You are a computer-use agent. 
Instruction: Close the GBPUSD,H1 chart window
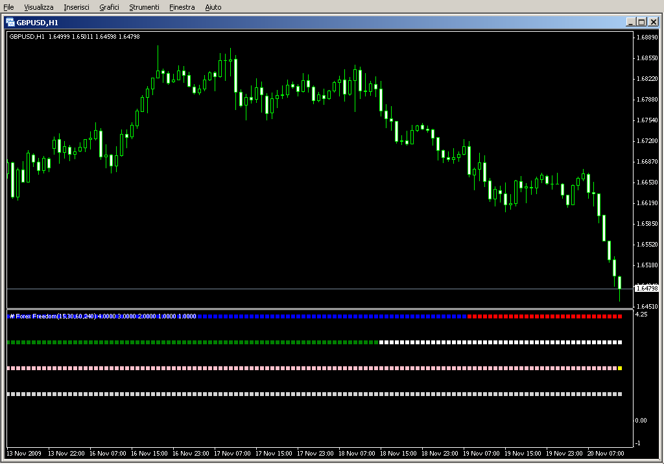tap(653, 21)
